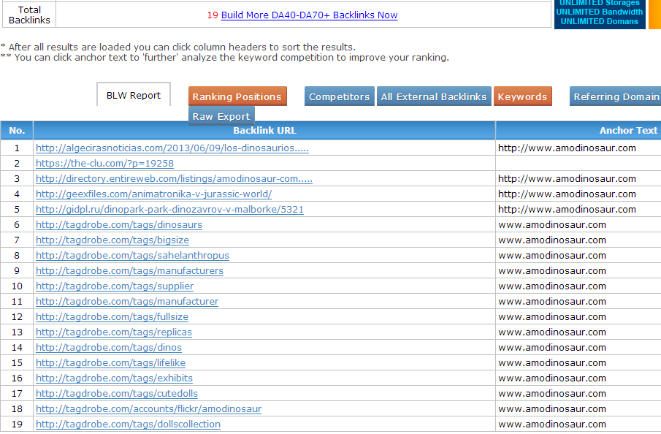Open tagdrobe tags/fullsize link
Viewport: 661px width, 434px height.
[x=112, y=317]
